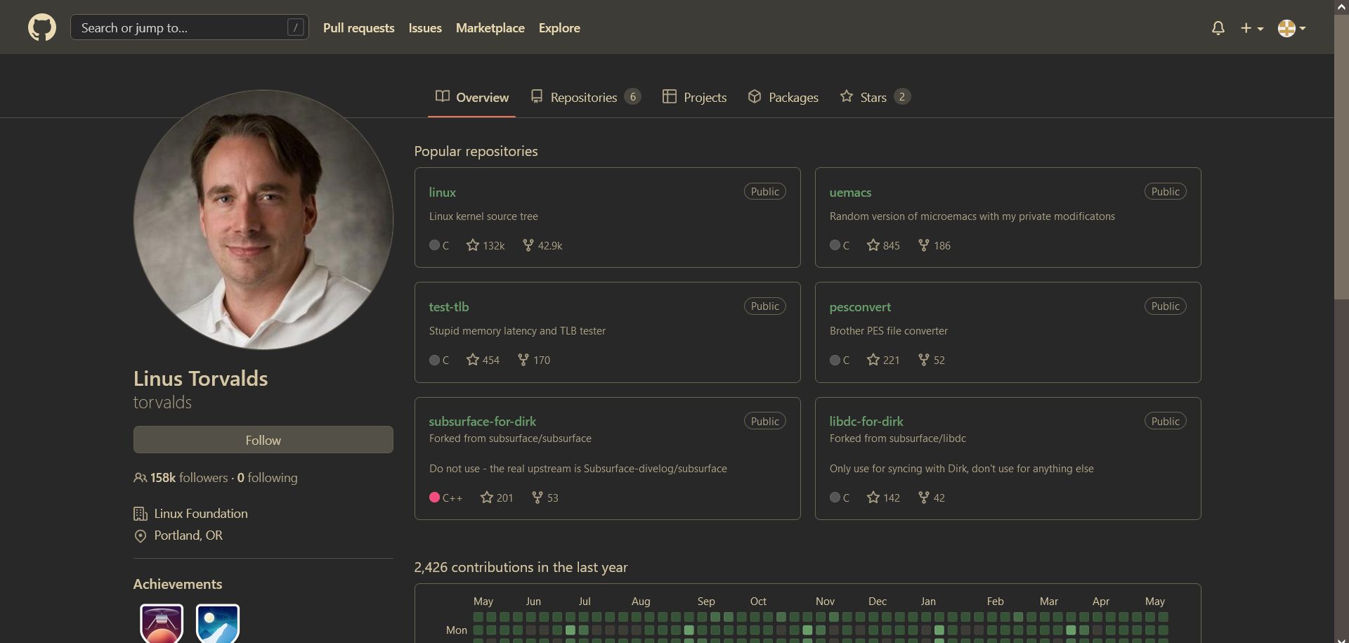Screen dimensions: 1349x643
Task: Switch to the Repositories tab
Action: click(585, 97)
